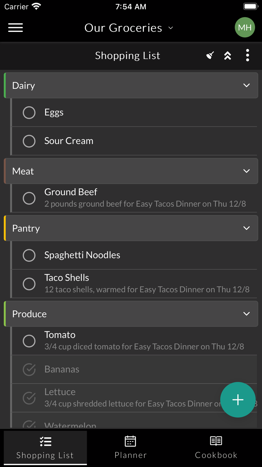Clear checked items with the broom icon
Image resolution: width=262 pixels, height=467 pixels.
click(x=210, y=55)
